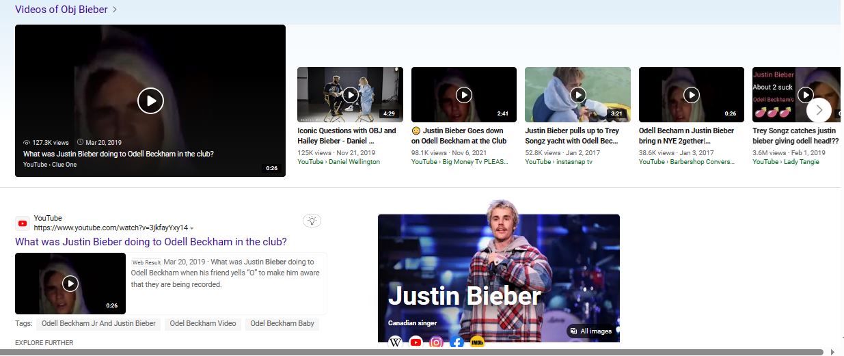
Task: Click the YouTube › Barbershop Convers source
Action: 687,162
